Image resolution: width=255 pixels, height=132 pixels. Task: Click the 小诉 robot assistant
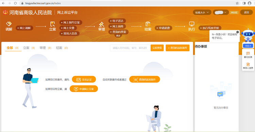248,35
